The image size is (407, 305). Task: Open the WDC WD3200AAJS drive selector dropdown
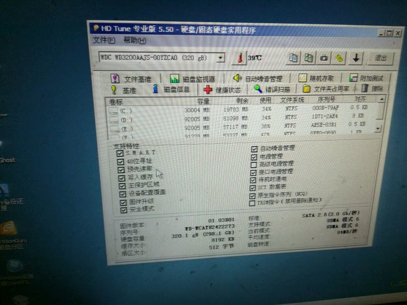221,58
